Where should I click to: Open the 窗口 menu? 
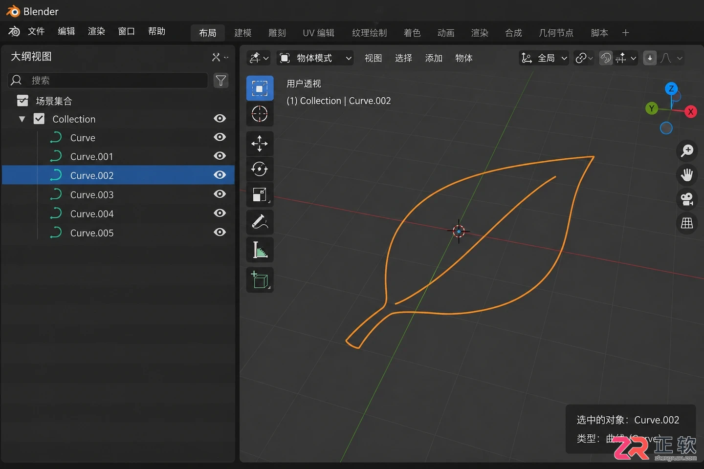click(x=127, y=31)
